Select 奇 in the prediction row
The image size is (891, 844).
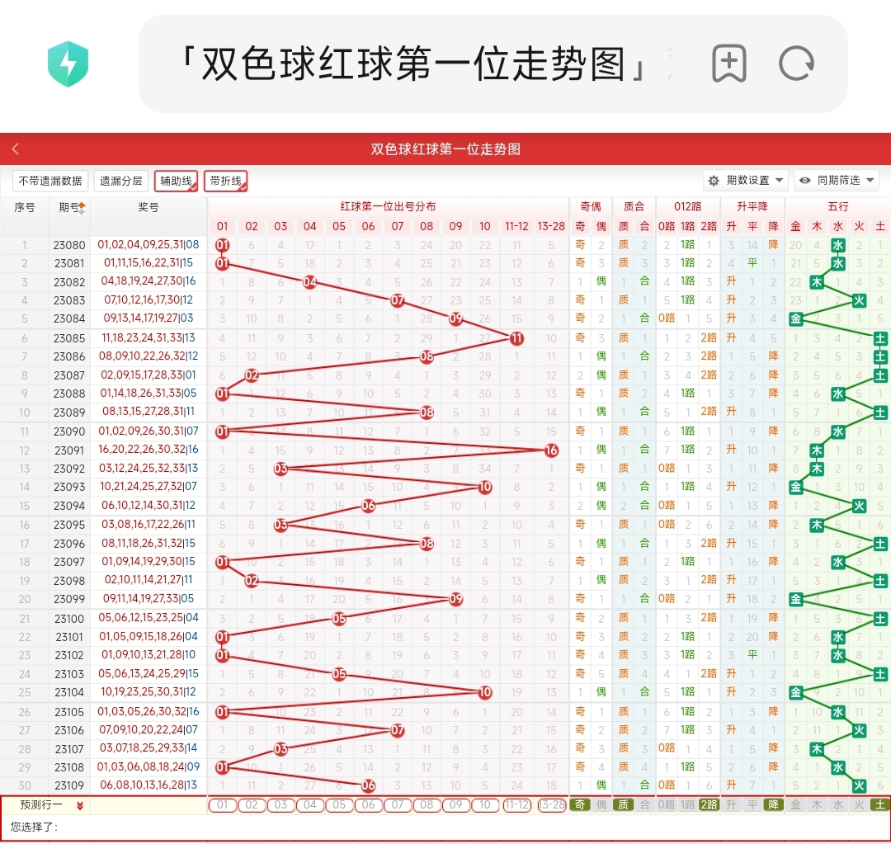[x=580, y=804]
